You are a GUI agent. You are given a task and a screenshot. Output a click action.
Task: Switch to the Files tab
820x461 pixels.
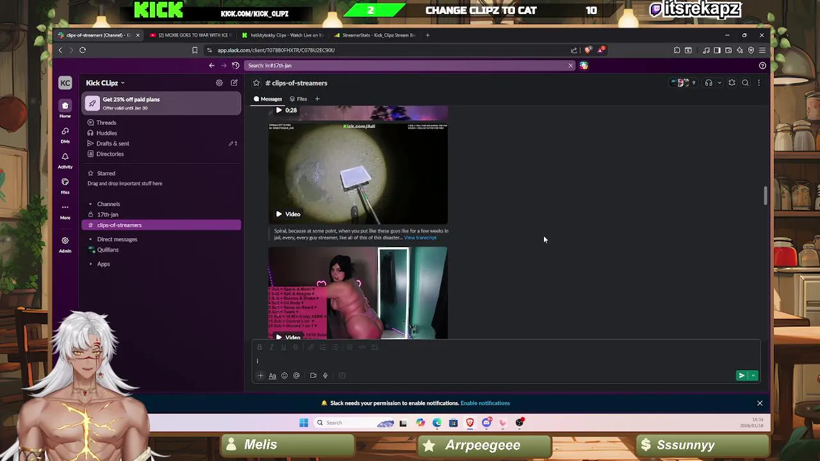click(299, 99)
